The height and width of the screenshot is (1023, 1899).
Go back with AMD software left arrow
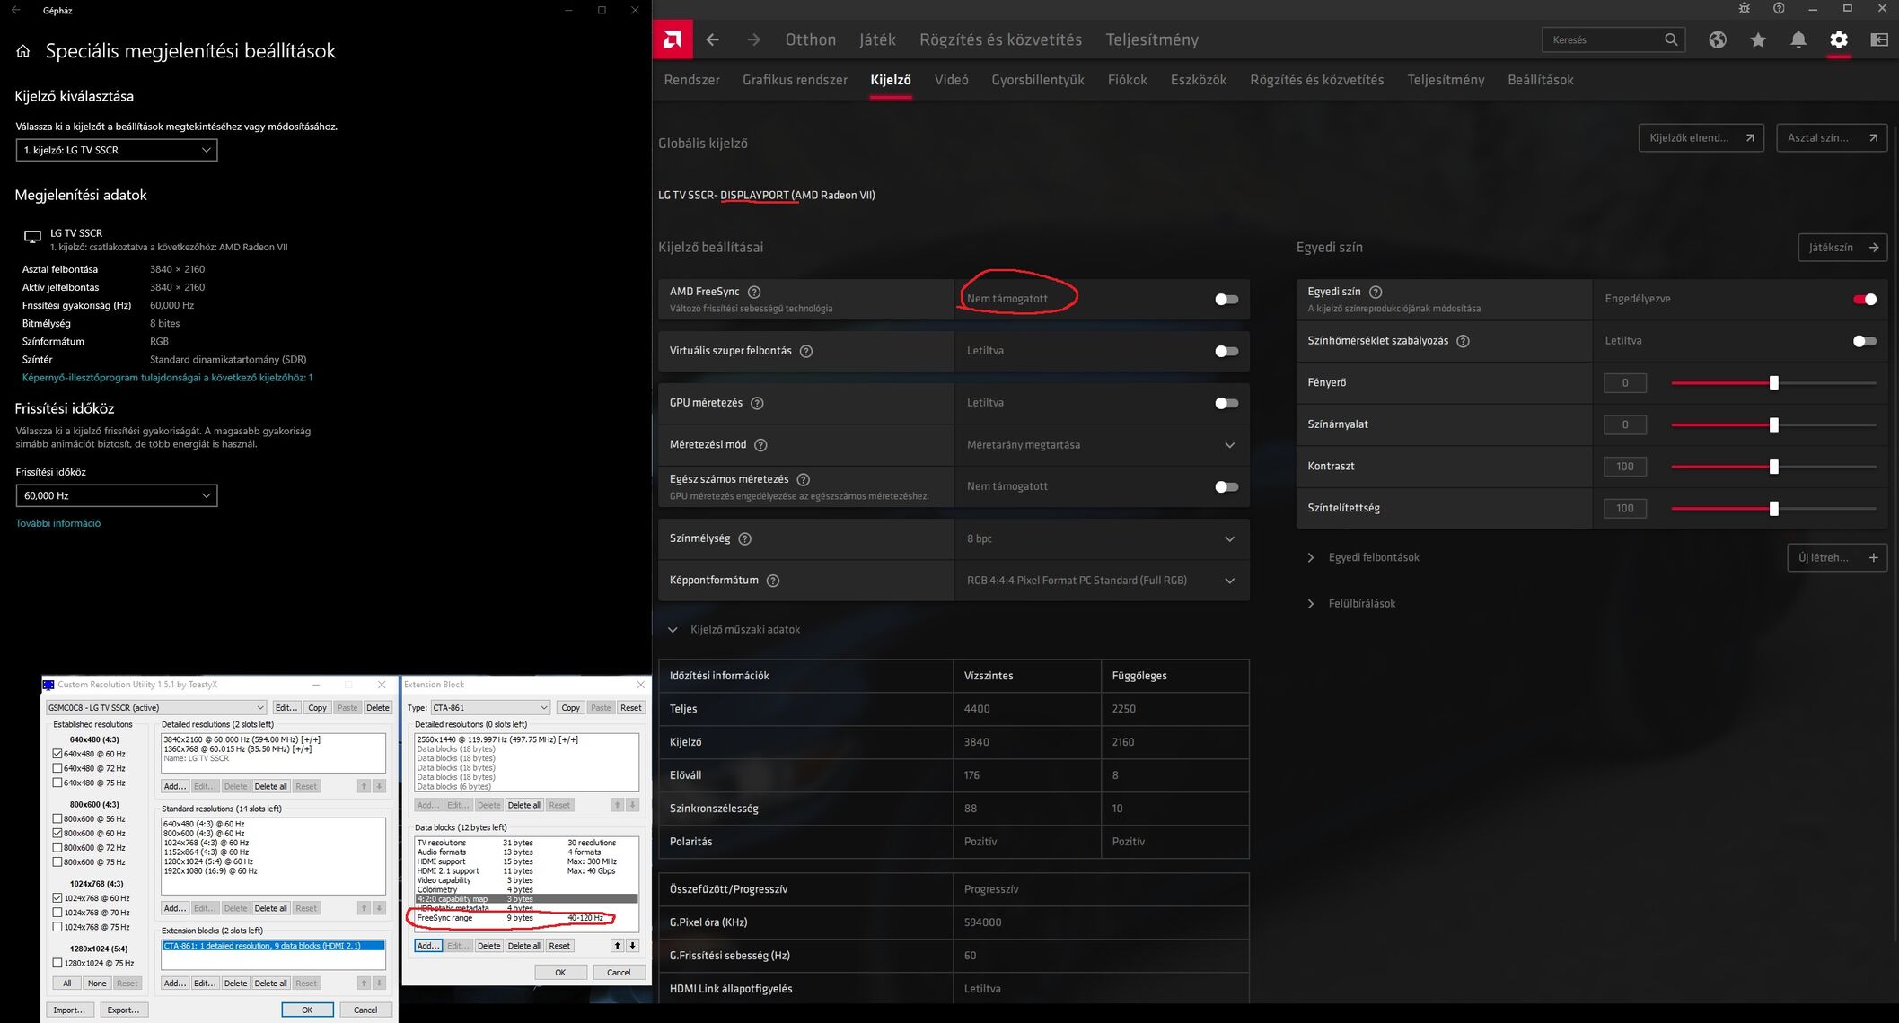pyautogui.click(x=713, y=39)
